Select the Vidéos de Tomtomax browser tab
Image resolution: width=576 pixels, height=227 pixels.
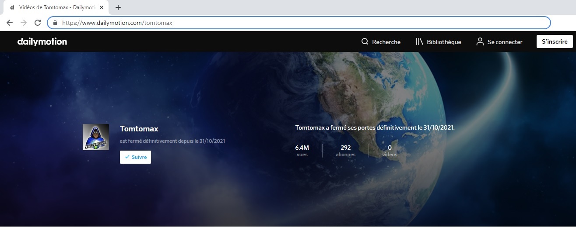[x=56, y=7]
